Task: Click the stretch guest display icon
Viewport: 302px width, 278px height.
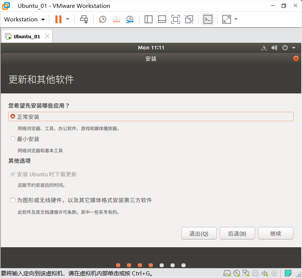Action: pos(226,19)
